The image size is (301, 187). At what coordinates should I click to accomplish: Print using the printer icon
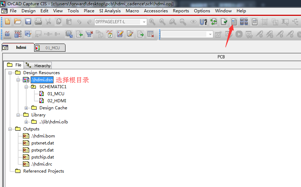coord(38,21)
